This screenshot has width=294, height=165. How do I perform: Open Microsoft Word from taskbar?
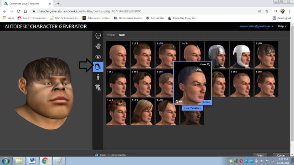coord(32,161)
